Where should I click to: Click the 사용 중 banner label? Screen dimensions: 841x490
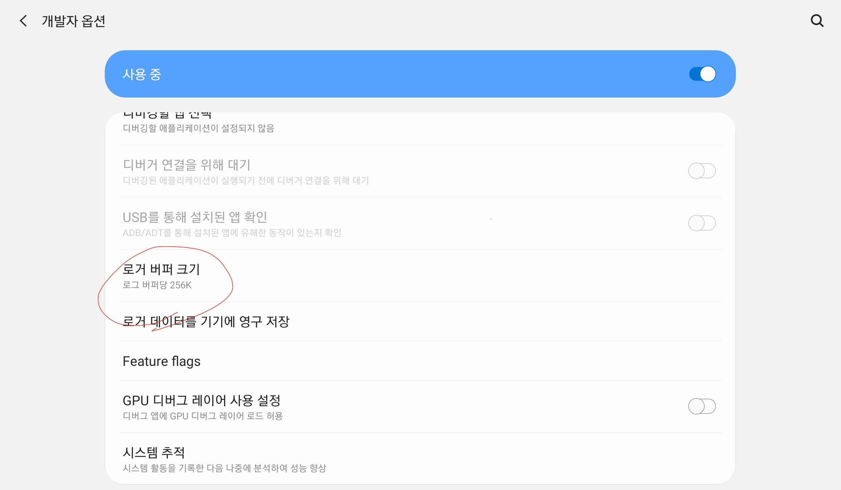[x=142, y=74]
